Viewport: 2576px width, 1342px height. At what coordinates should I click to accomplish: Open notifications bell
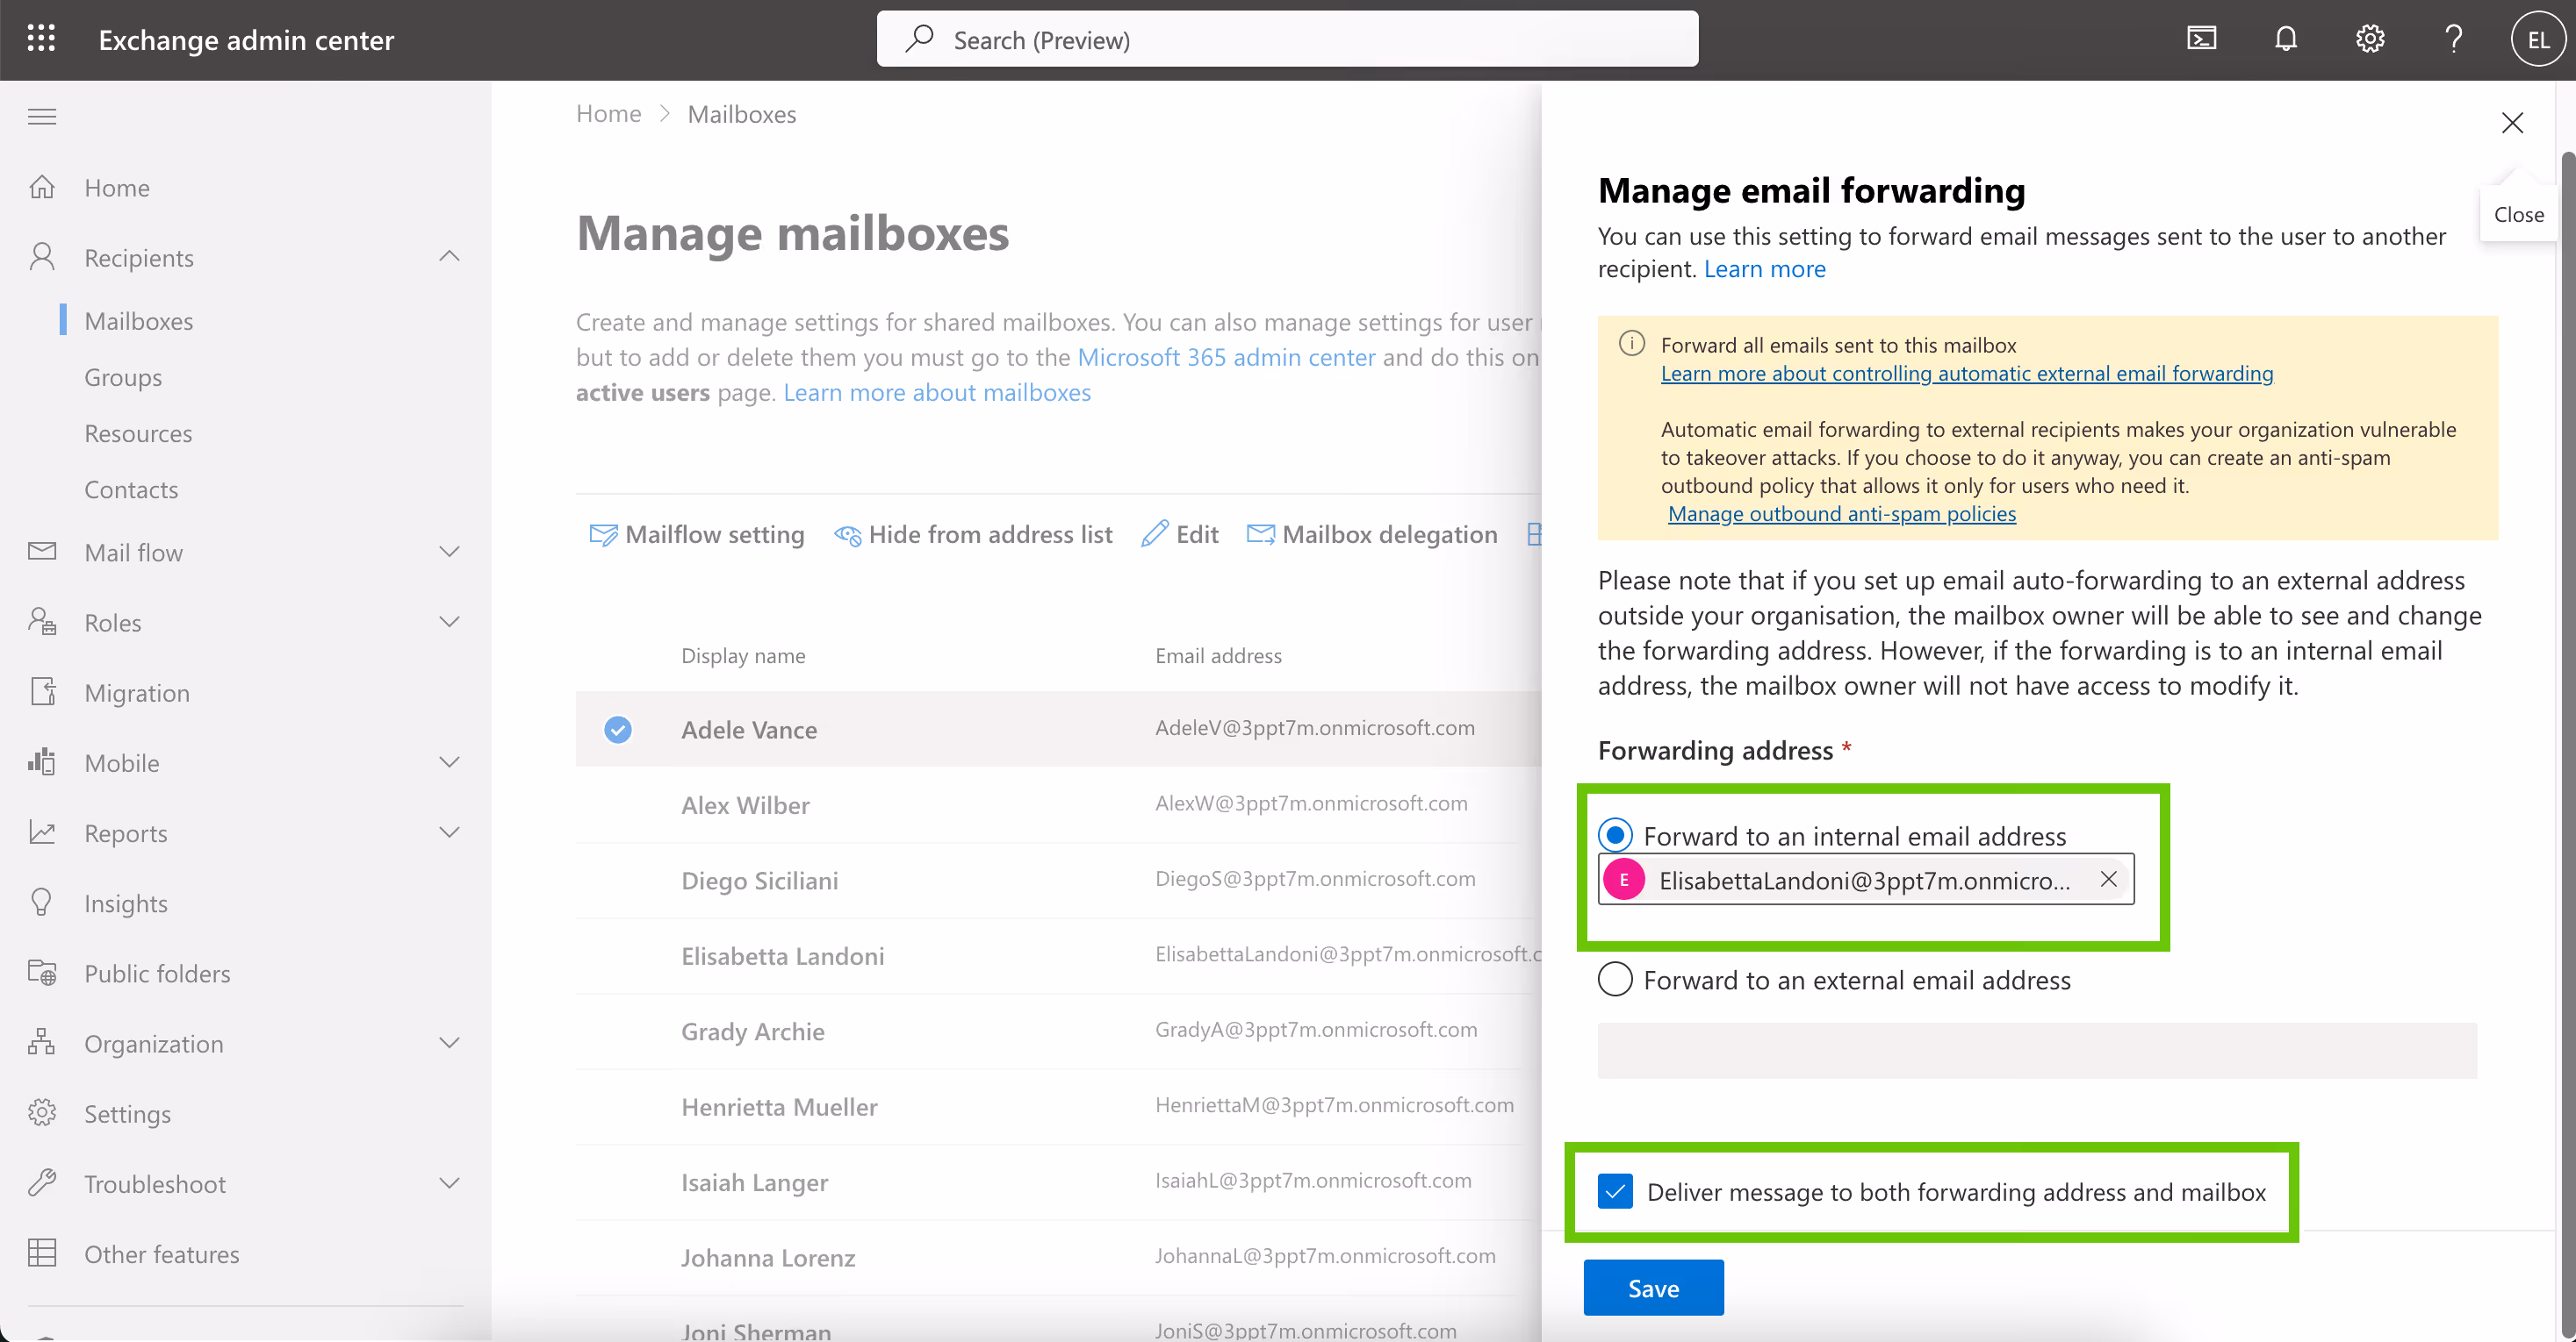tap(2285, 39)
